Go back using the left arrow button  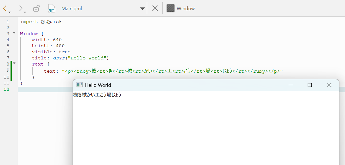5,8
